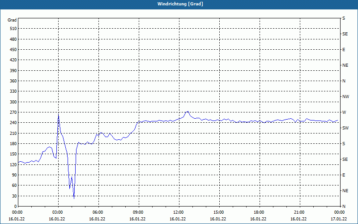358x224 pixels.
Task: Click the chart title "Windrichtung [Grad]"
Action: 180,4
